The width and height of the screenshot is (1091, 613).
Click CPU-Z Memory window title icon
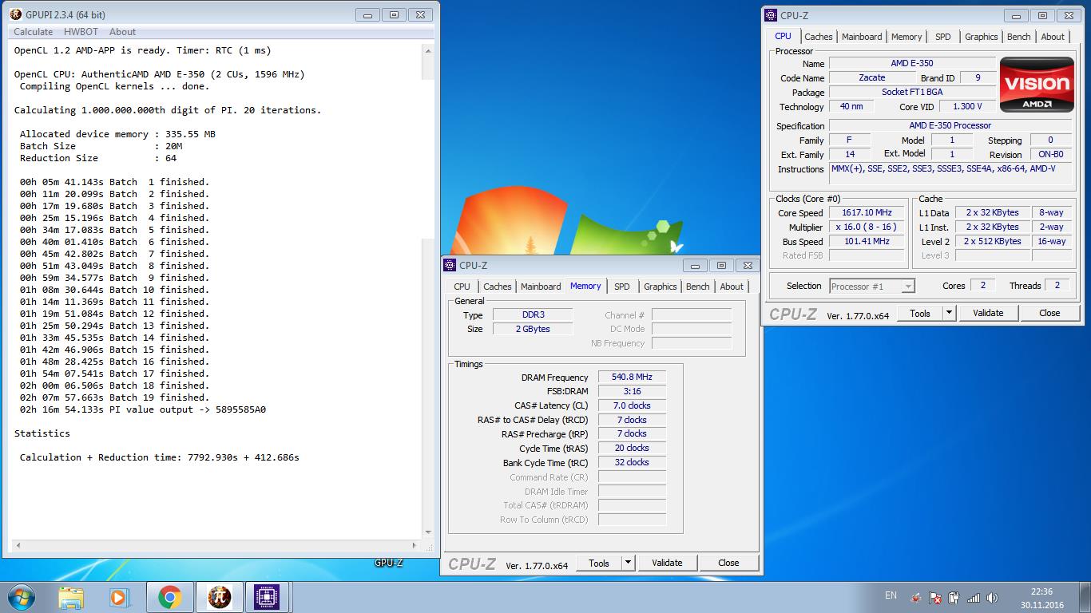point(450,265)
